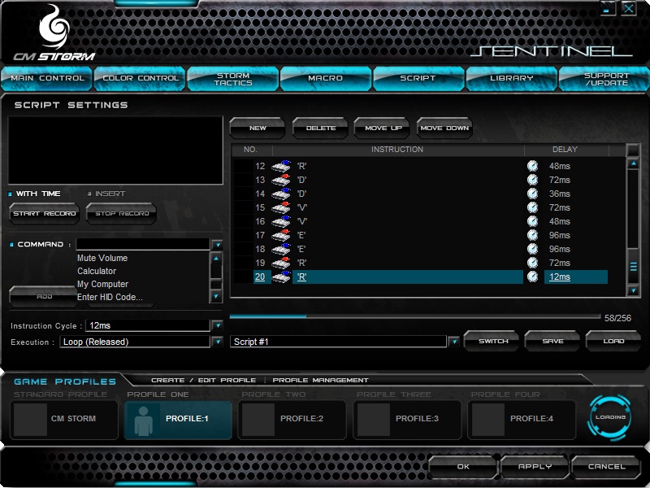The height and width of the screenshot is (488, 650).
Task: Click the New instruction button
Action: coord(258,129)
